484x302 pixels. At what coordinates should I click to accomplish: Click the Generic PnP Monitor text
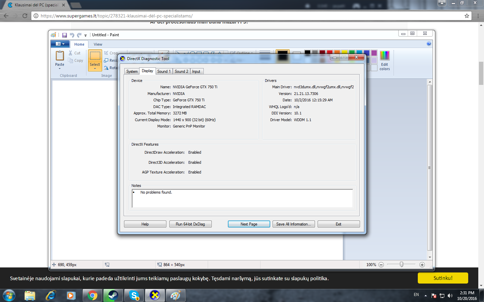tap(189, 126)
